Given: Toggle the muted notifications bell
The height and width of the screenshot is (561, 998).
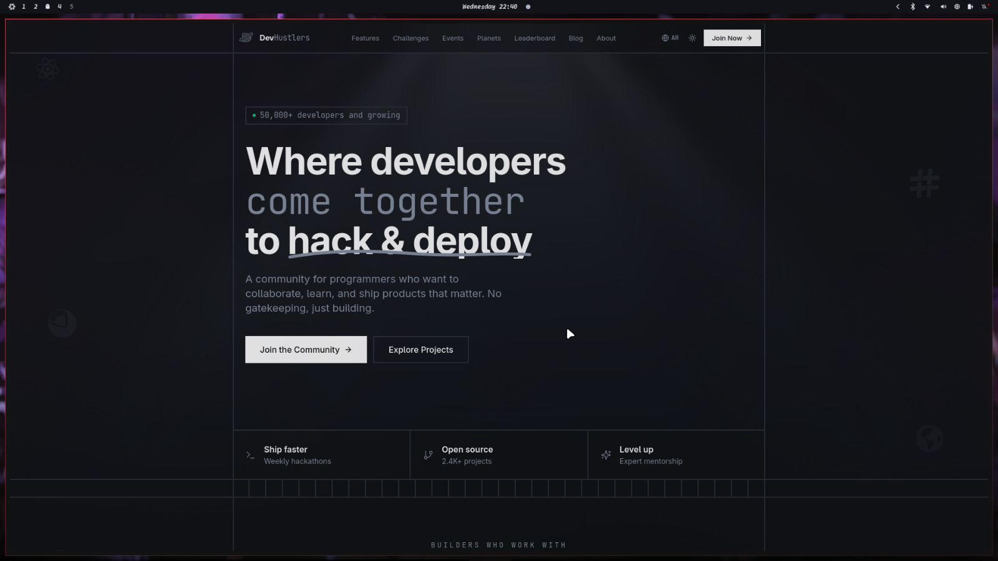Looking at the screenshot, I should coord(985,7).
